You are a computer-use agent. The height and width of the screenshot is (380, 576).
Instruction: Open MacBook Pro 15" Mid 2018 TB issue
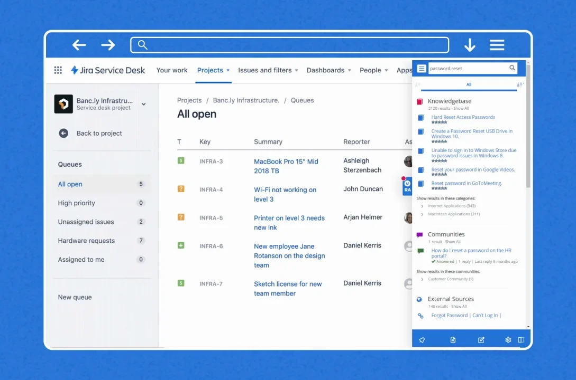coord(286,166)
